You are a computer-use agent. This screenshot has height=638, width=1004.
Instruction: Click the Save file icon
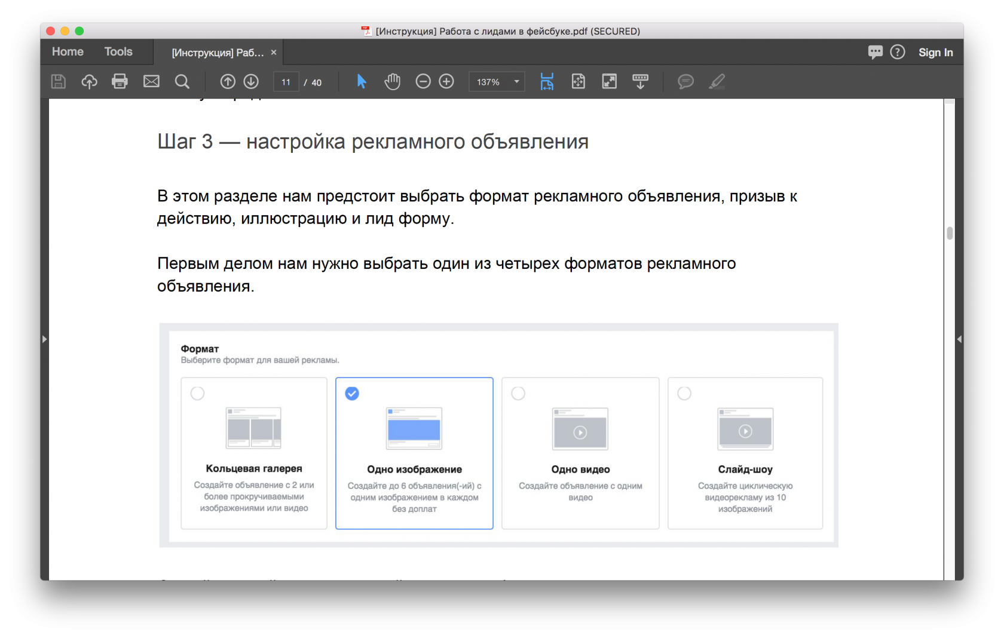click(x=59, y=82)
